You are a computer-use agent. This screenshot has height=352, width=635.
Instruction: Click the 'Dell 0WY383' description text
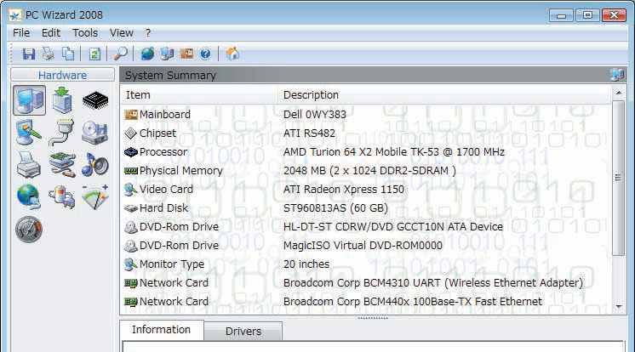coord(315,115)
